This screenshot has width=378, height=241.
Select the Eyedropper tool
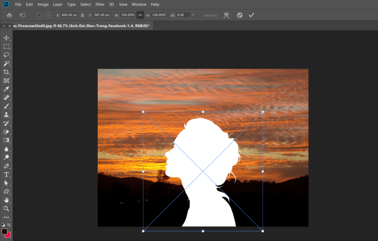click(6, 89)
